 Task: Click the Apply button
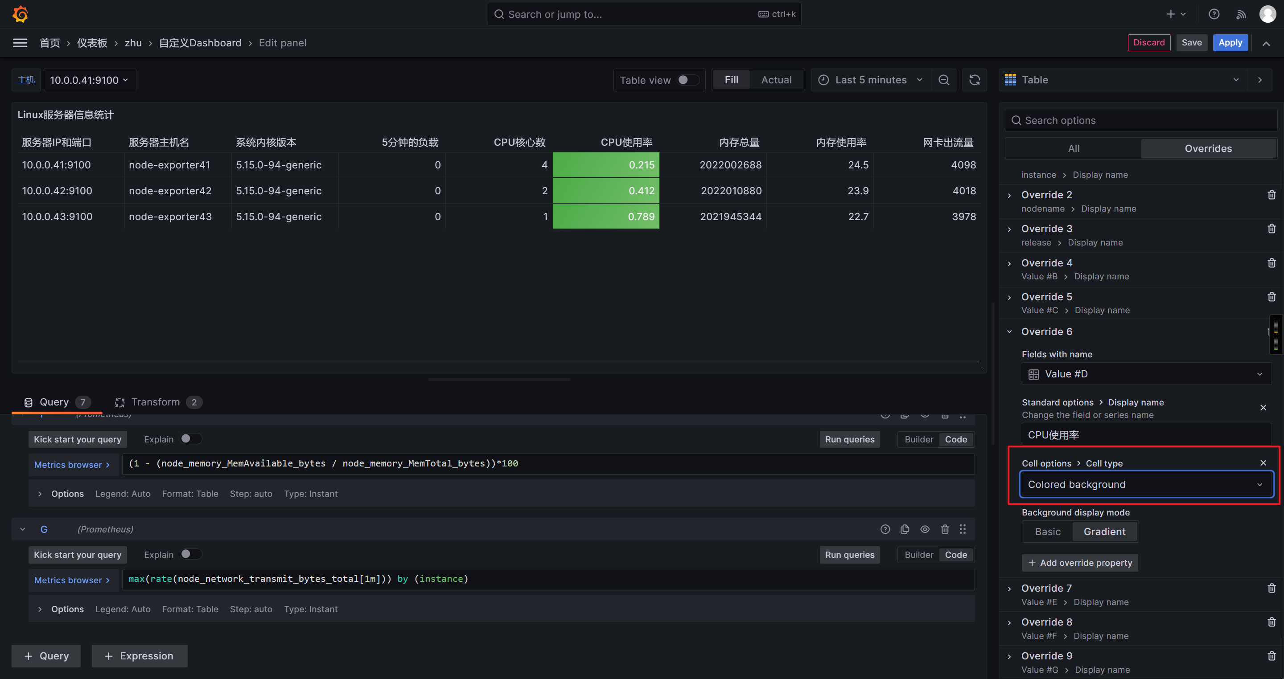point(1230,43)
